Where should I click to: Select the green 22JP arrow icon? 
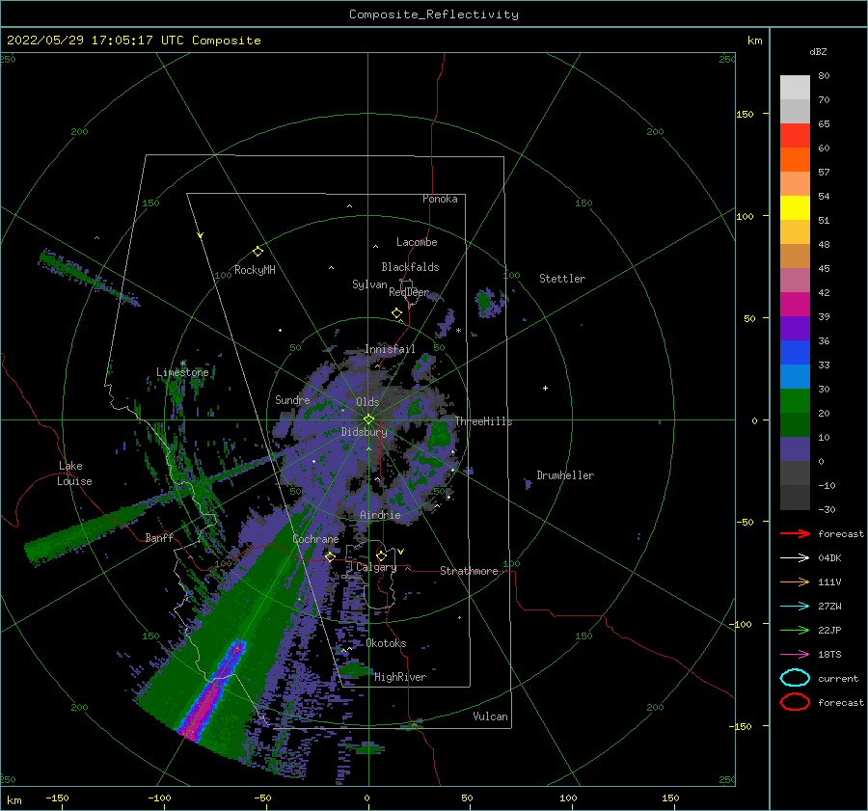(x=795, y=630)
